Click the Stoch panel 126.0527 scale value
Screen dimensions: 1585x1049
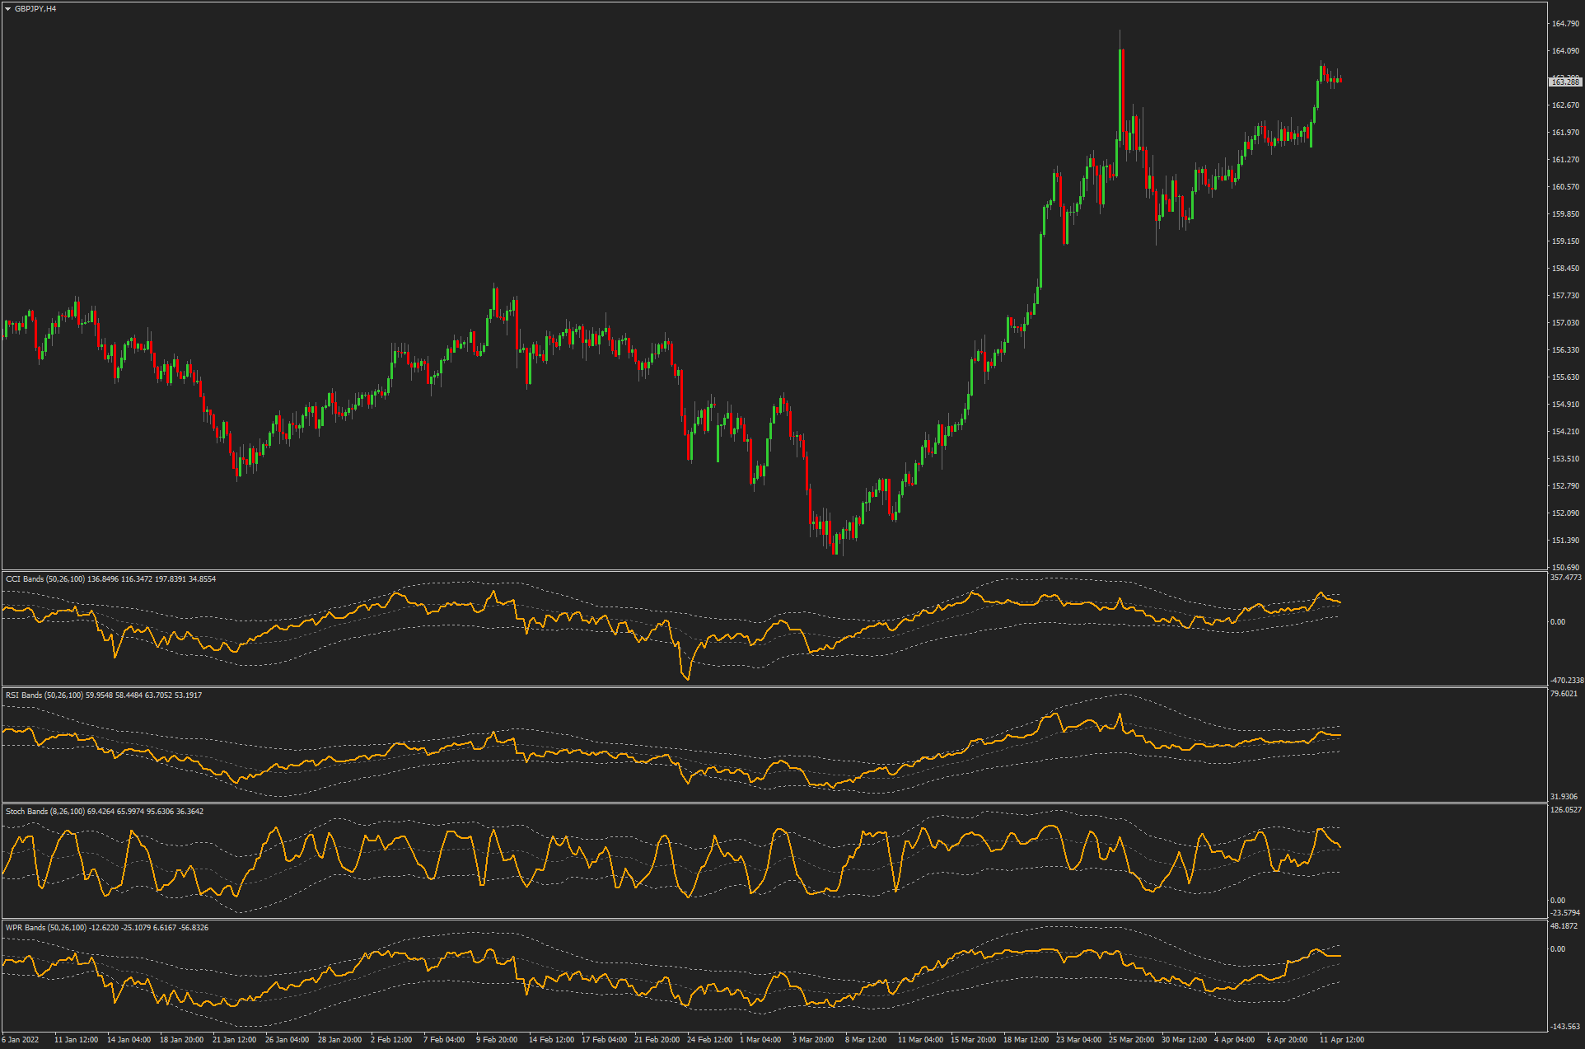tap(1565, 810)
